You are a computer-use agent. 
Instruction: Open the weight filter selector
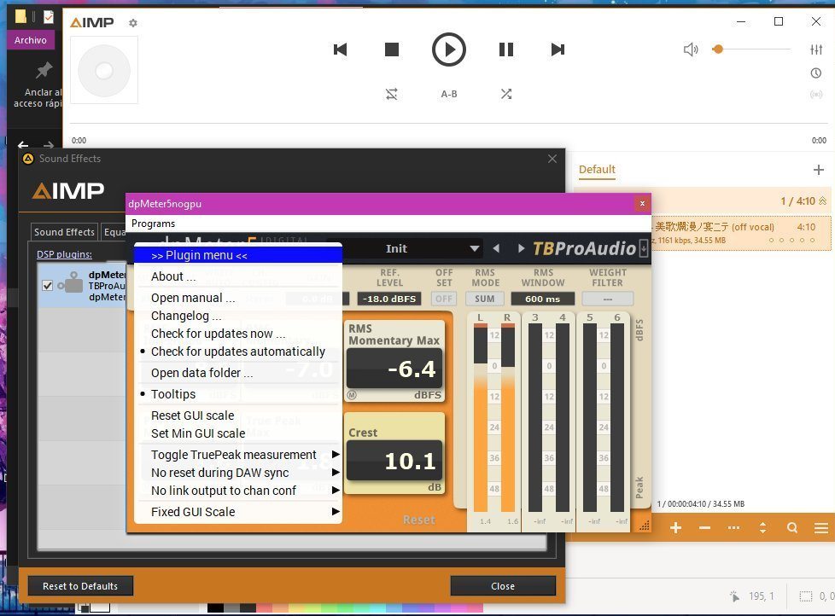coord(608,299)
